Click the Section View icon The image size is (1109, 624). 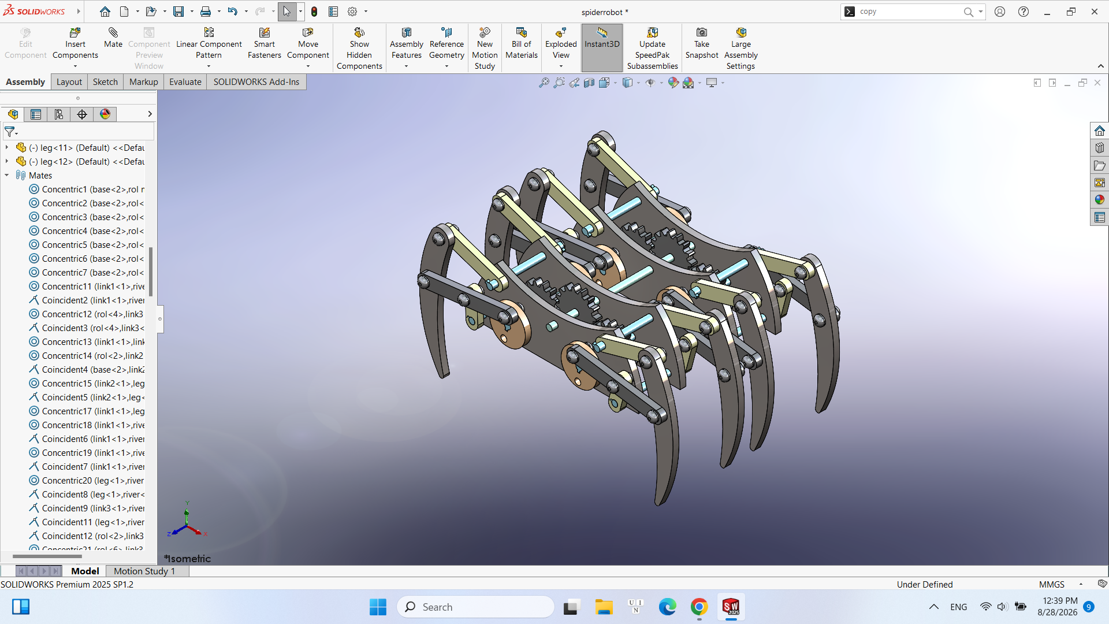pos(589,83)
